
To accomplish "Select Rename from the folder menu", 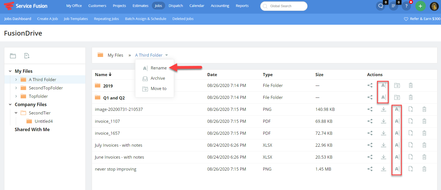I will click(x=158, y=68).
